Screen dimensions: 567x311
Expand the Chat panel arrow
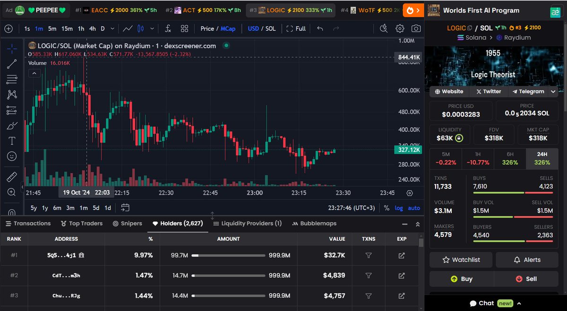click(519, 303)
